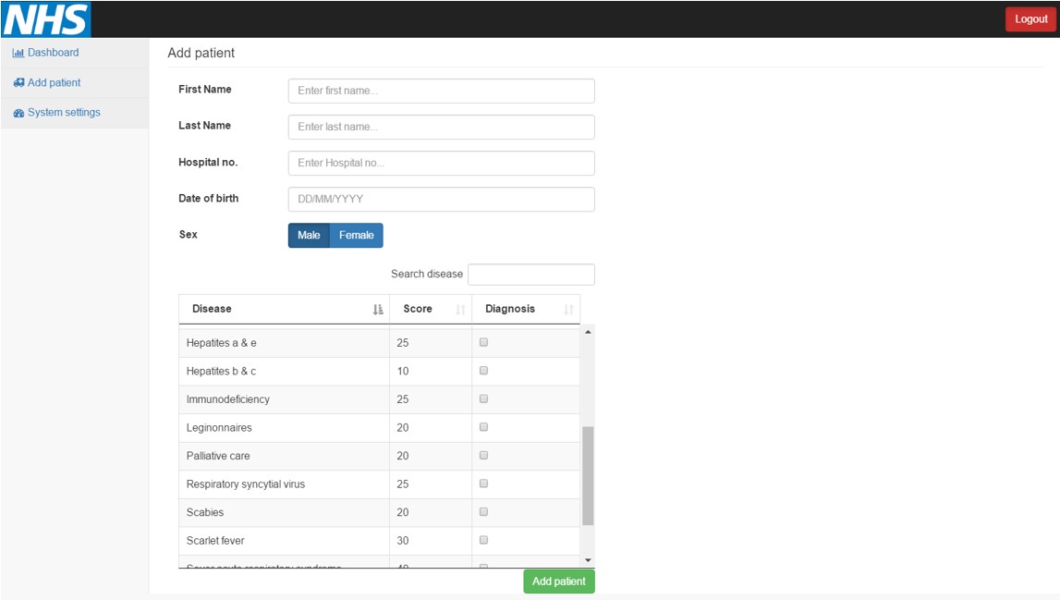Click the Diagnosis column sort arrows
Screen dimensions: 1060x600
569,309
